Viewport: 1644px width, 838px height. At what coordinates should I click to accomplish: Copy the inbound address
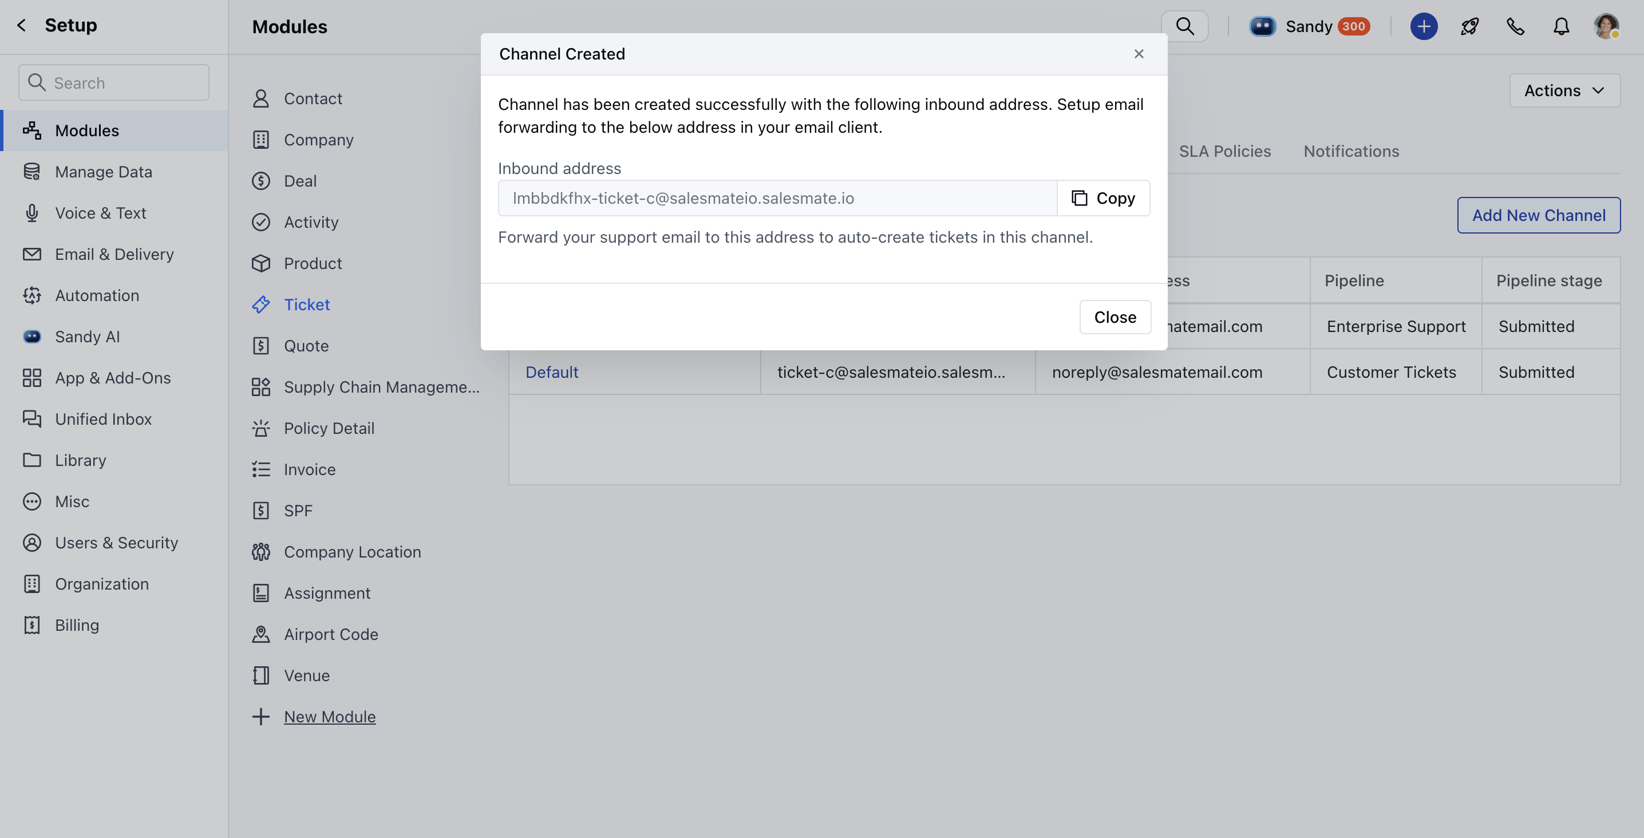coord(1104,198)
